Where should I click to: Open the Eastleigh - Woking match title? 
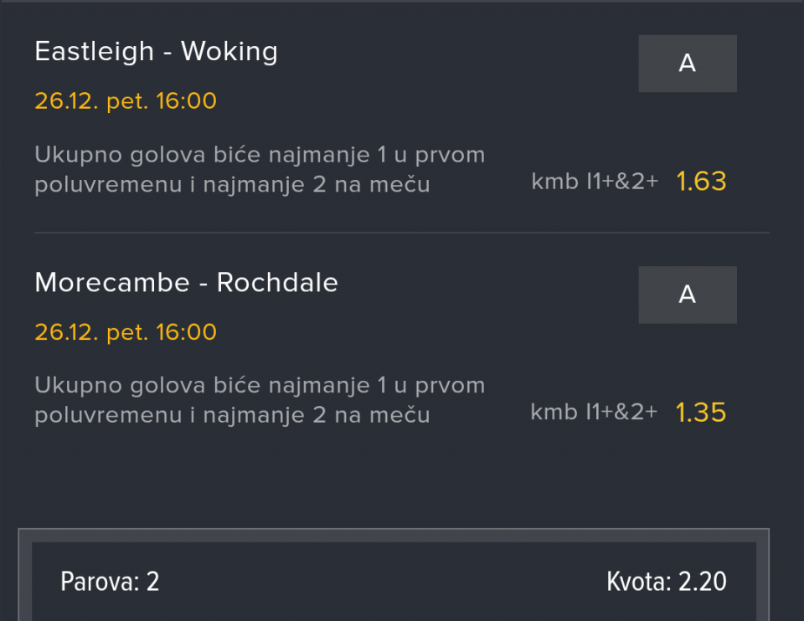[x=156, y=52]
